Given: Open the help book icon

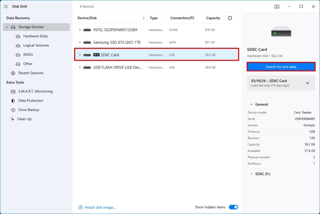Looking at the screenshot, I should pyautogui.click(x=277, y=7).
